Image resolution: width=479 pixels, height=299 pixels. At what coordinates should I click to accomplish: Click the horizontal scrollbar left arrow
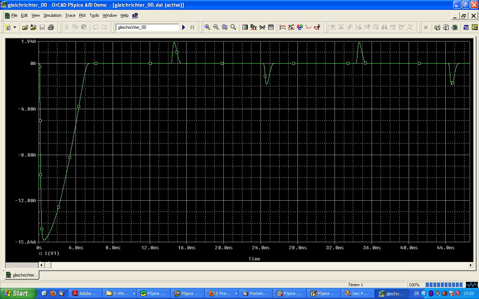pos(42,265)
